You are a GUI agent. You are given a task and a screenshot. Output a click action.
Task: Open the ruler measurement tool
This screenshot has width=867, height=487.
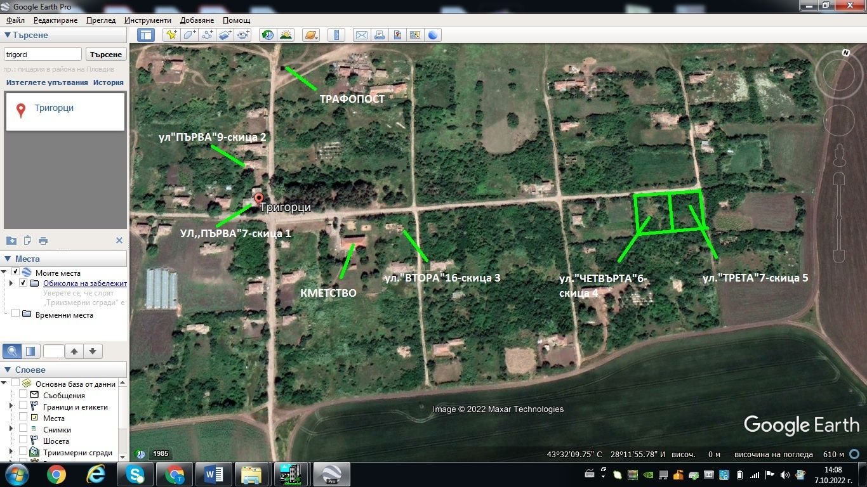tap(337, 35)
